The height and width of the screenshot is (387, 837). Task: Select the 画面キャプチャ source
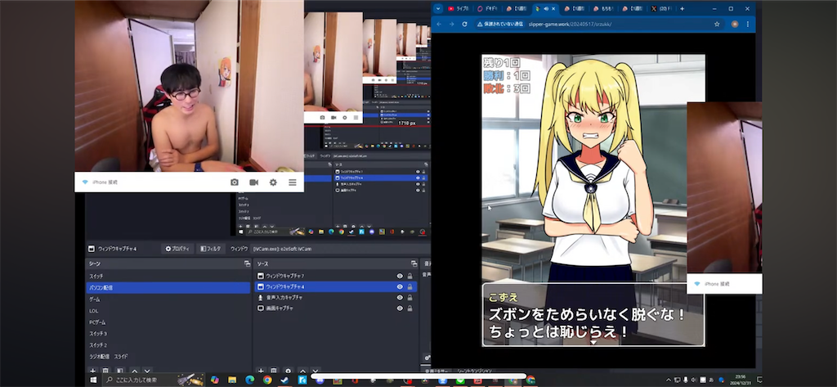(335, 308)
